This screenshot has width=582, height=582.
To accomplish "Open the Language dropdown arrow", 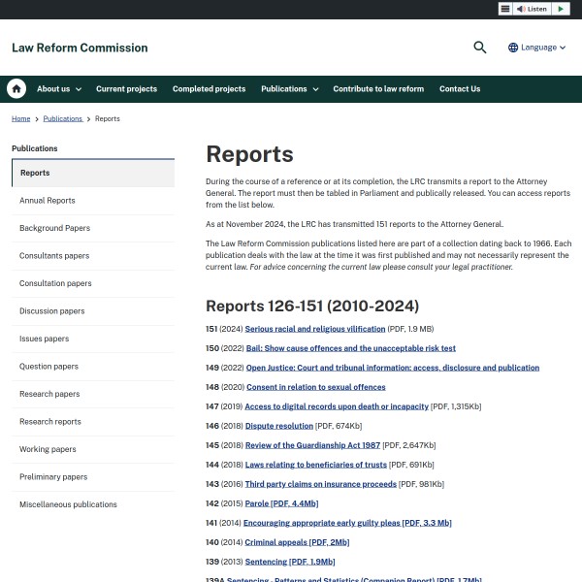I will (564, 48).
